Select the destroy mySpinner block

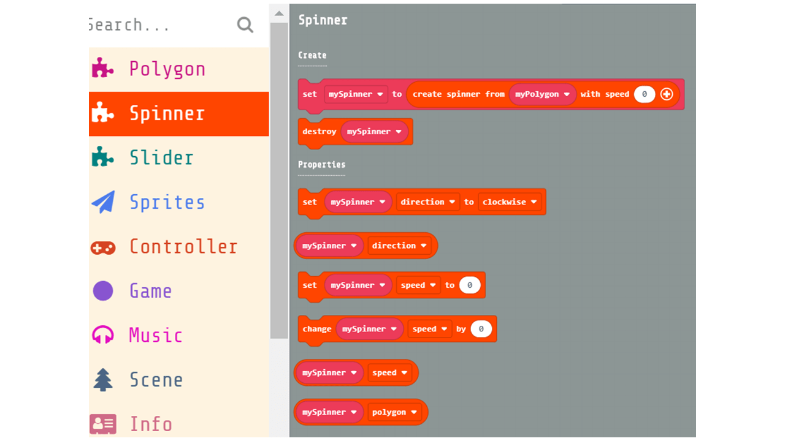click(x=319, y=131)
